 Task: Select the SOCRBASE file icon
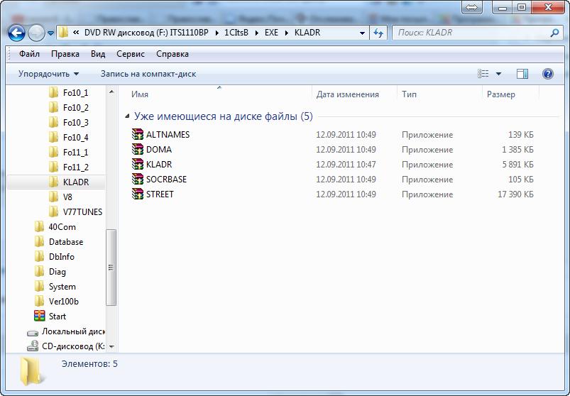pyautogui.click(x=138, y=180)
